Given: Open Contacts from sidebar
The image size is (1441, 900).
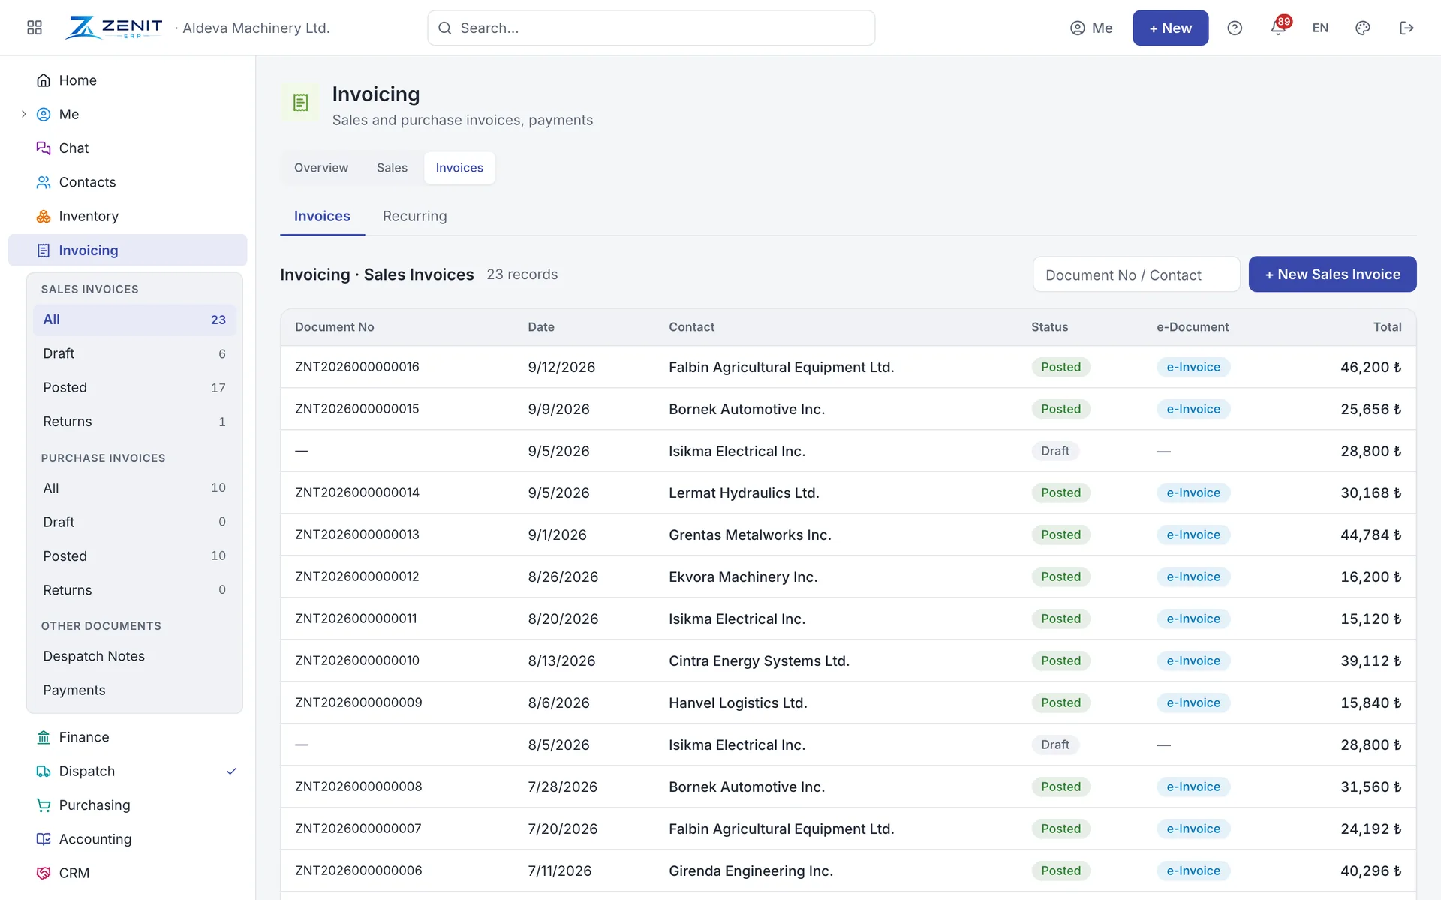Looking at the screenshot, I should (128, 182).
